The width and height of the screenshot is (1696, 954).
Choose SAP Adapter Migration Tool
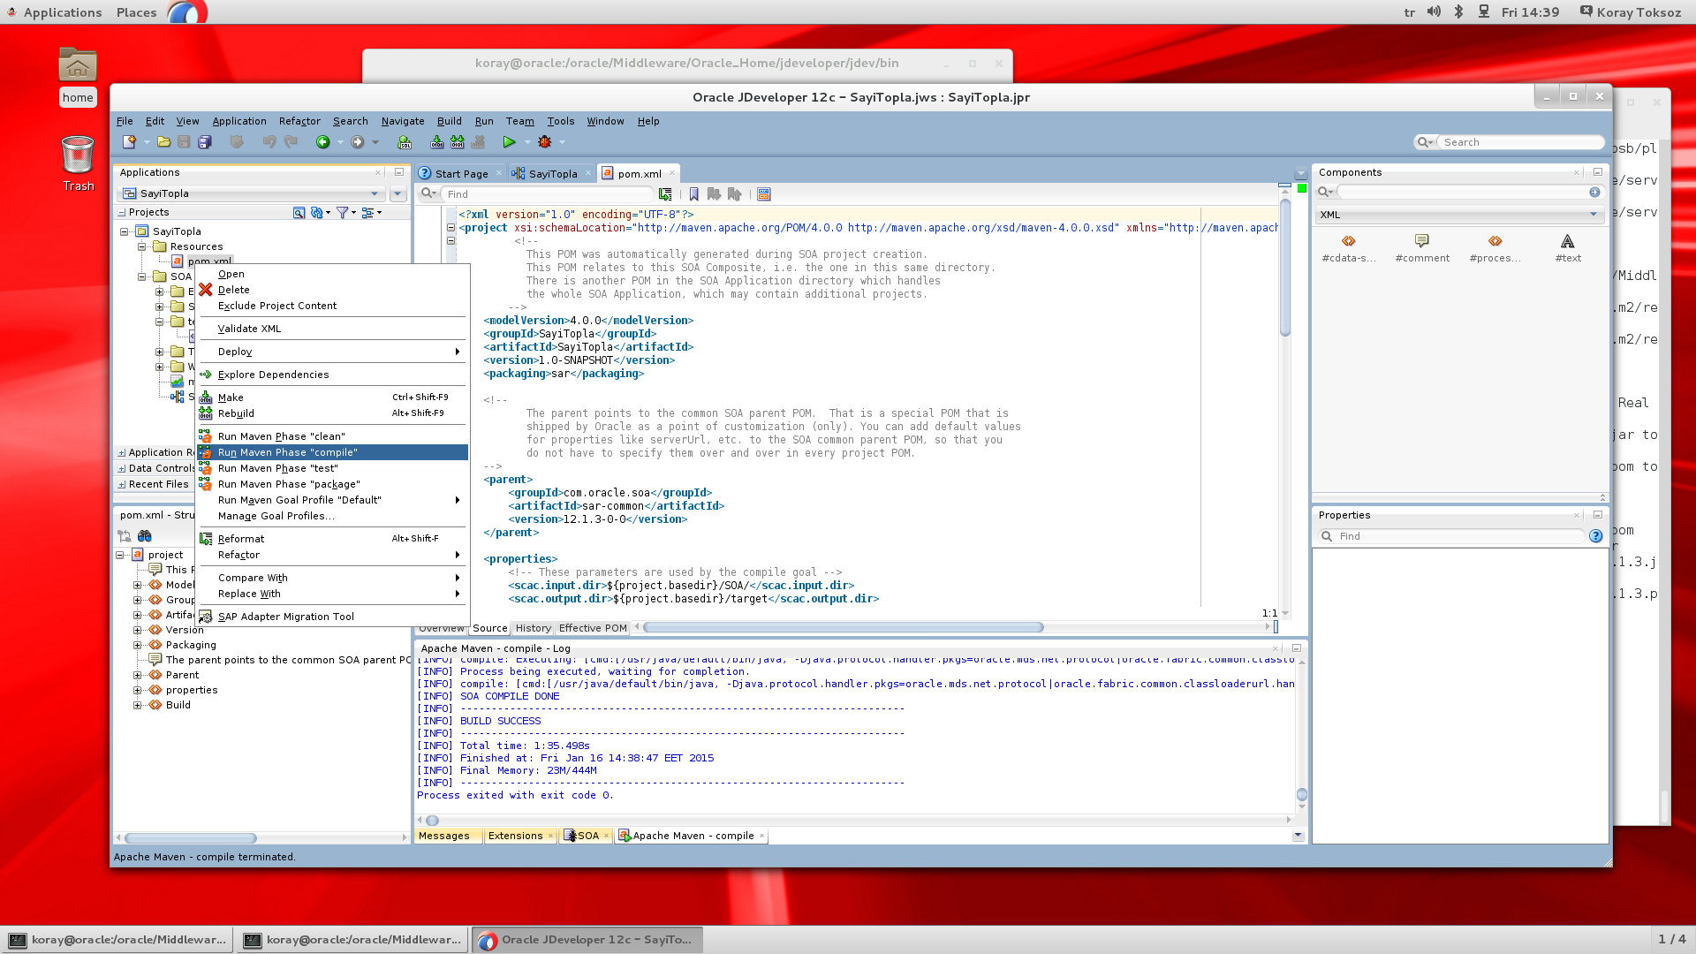coord(332,617)
